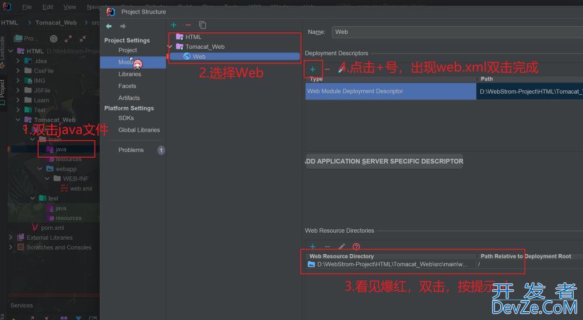This screenshot has width=583, height=320.
Task: Expand Scratches and Consoles in the project tree
Action: (x=10, y=247)
